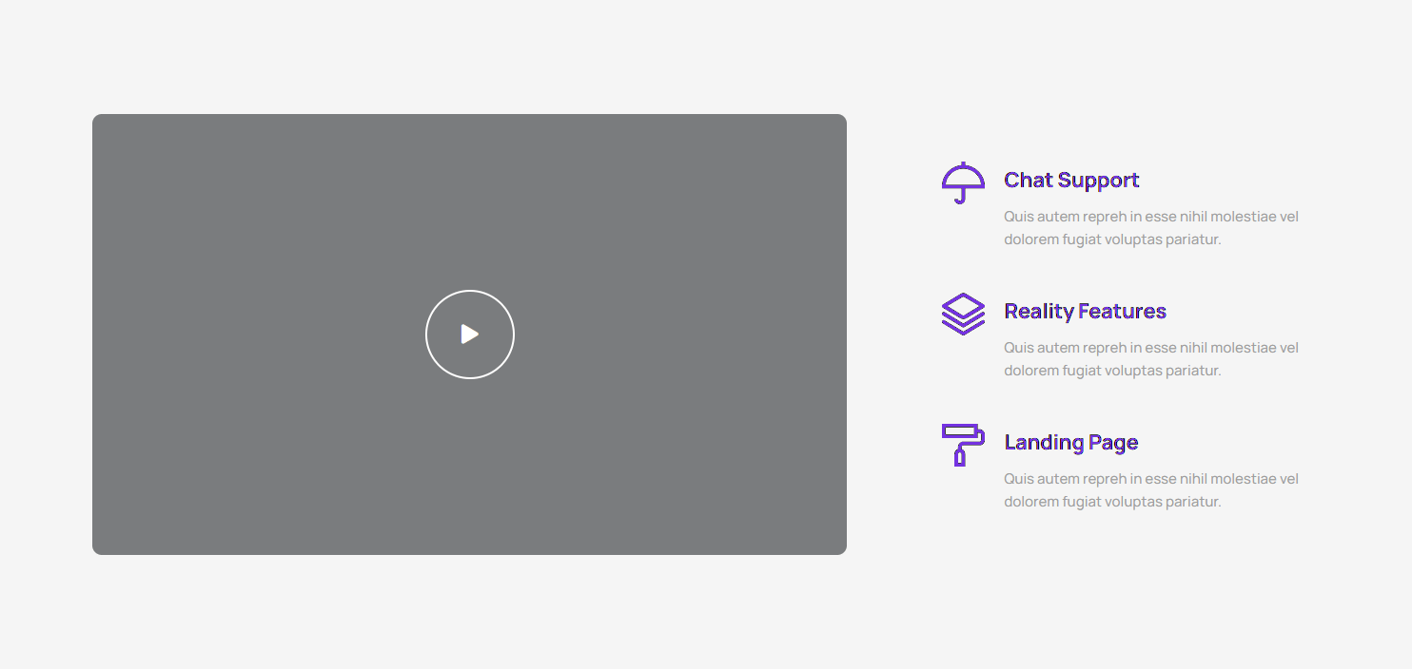
Task: Click the word "Features" in the second heading
Action: [x=1122, y=312]
